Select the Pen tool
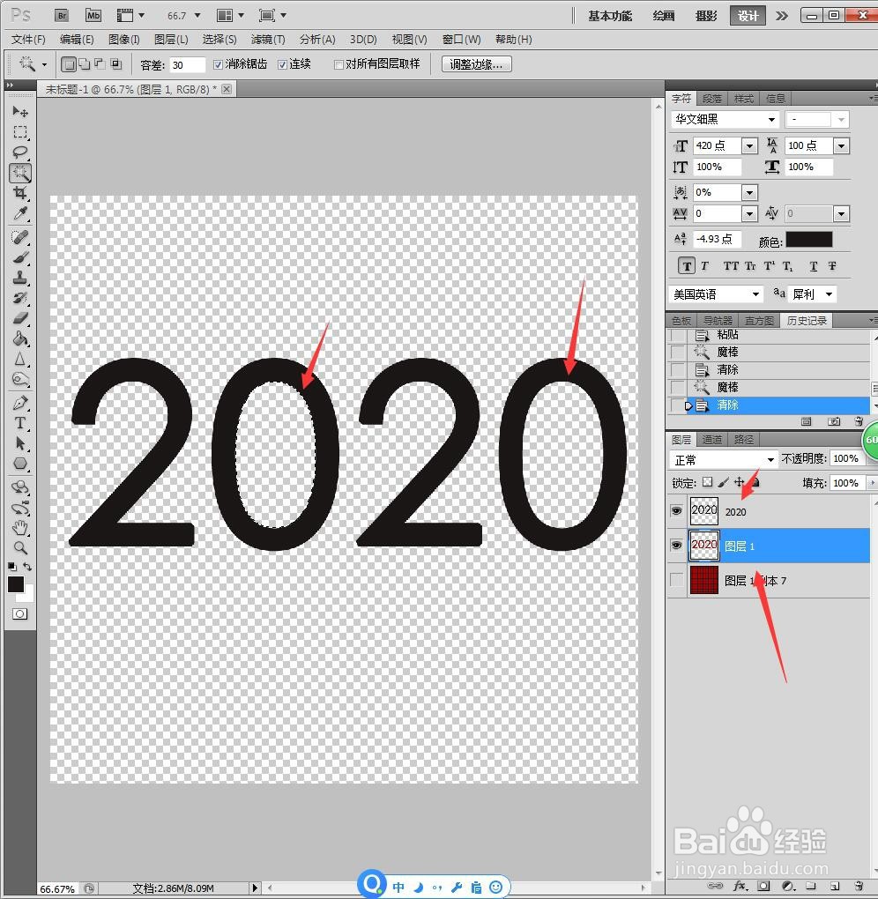The height and width of the screenshot is (899, 878). [x=20, y=403]
